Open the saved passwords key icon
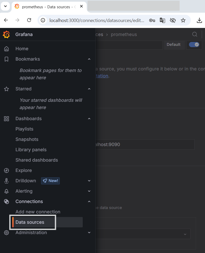 152,20
